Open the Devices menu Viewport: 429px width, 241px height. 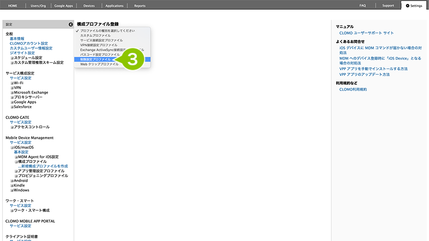89,5
